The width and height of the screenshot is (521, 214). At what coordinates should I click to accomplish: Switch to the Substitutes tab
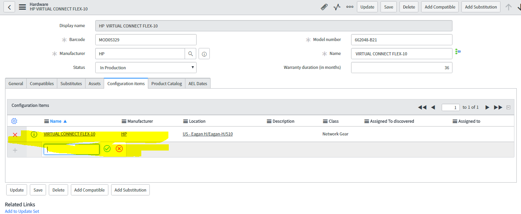71,83
